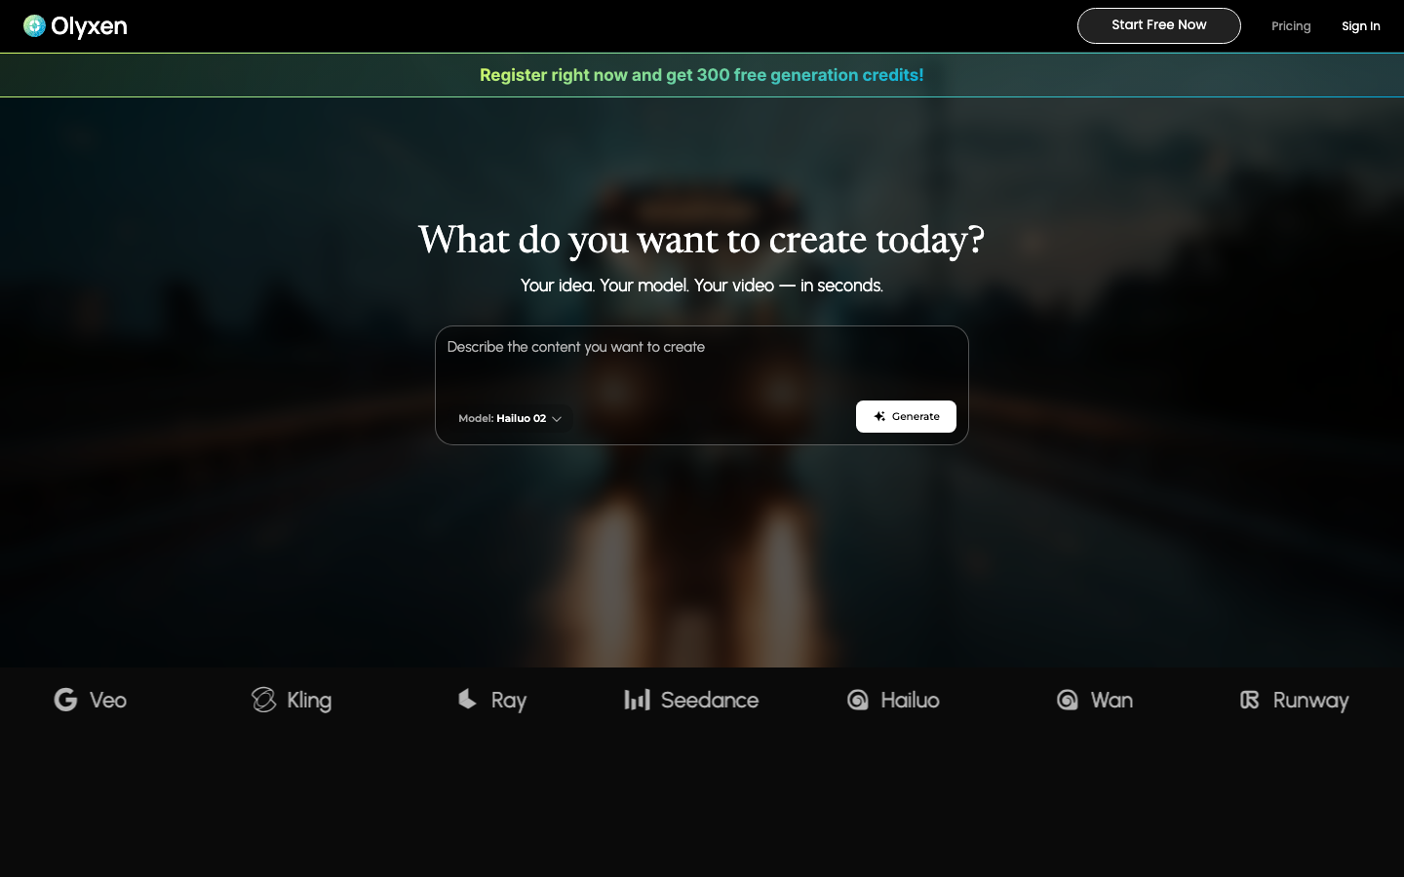Click the Google Veo logo icon
Viewport: 1404px width, 877px height.
point(65,700)
